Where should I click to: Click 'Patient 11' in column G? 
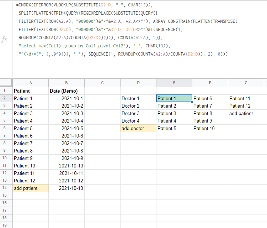tap(246, 98)
